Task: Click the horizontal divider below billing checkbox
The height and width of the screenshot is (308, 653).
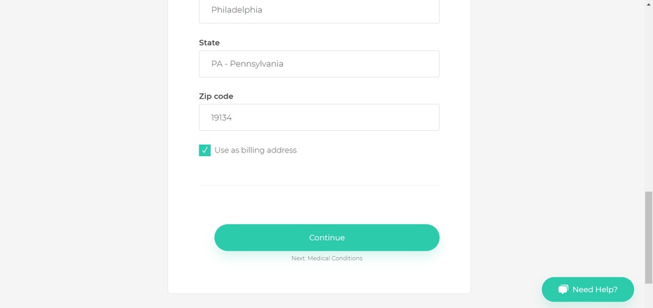Action: pos(319,185)
